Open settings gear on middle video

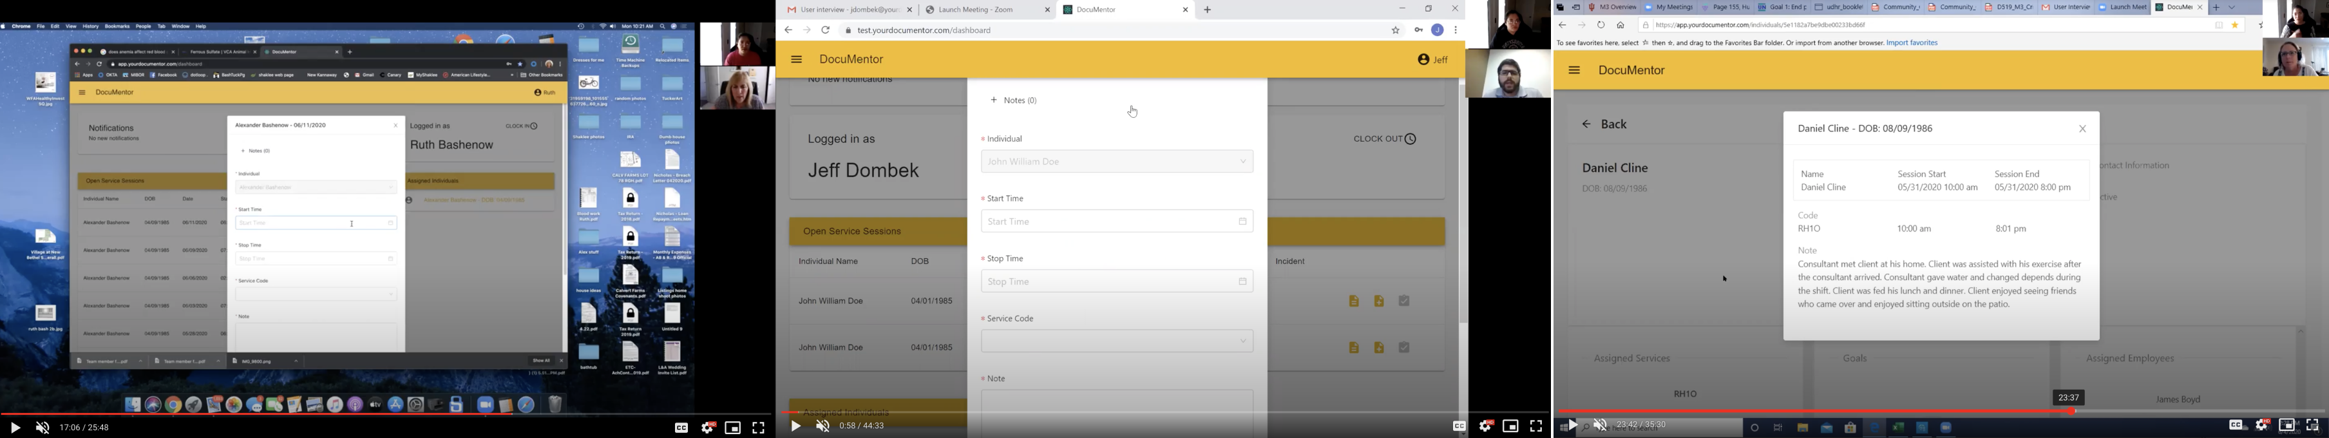pyautogui.click(x=1485, y=426)
